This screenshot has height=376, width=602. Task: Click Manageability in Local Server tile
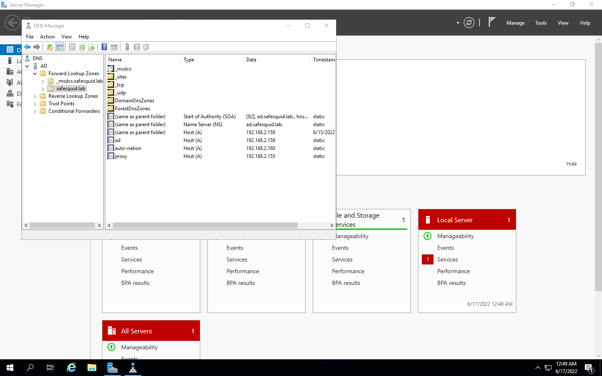tap(455, 236)
